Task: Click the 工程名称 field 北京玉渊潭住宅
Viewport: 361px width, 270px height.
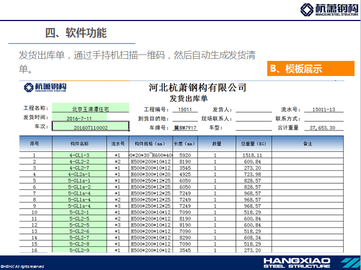Action: [x=91, y=108]
